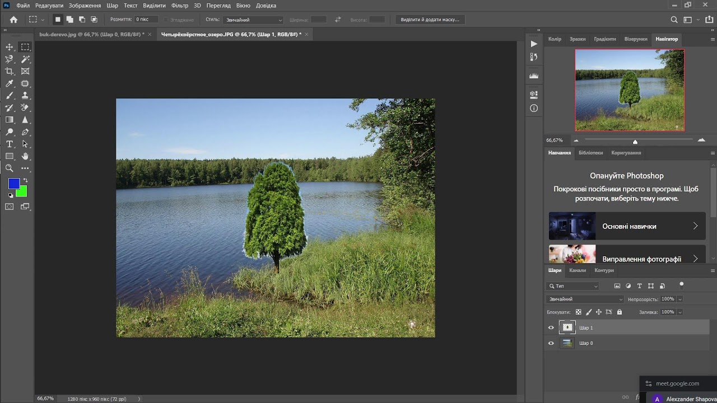Screen dimensions: 717x403
Task: Open Непрозорість opacity dropdown arrow
Action: coord(680,299)
